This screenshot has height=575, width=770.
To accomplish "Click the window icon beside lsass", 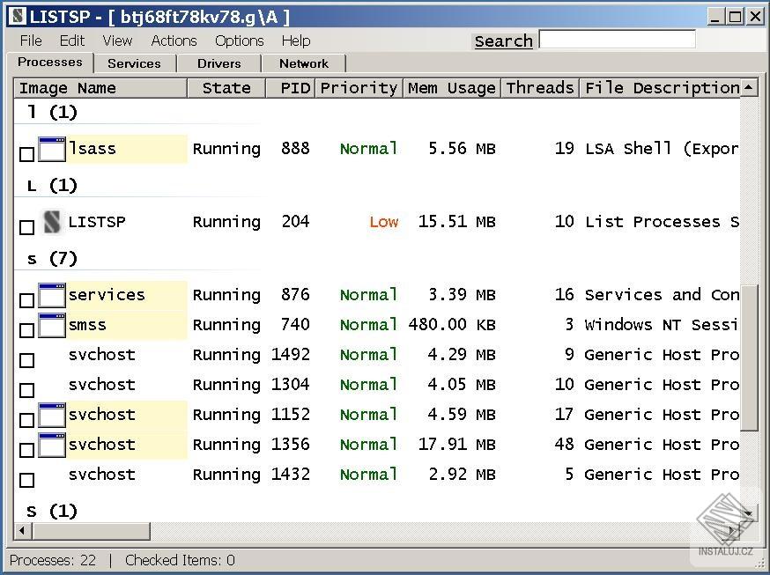I will pyautogui.click(x=52, y=149).
